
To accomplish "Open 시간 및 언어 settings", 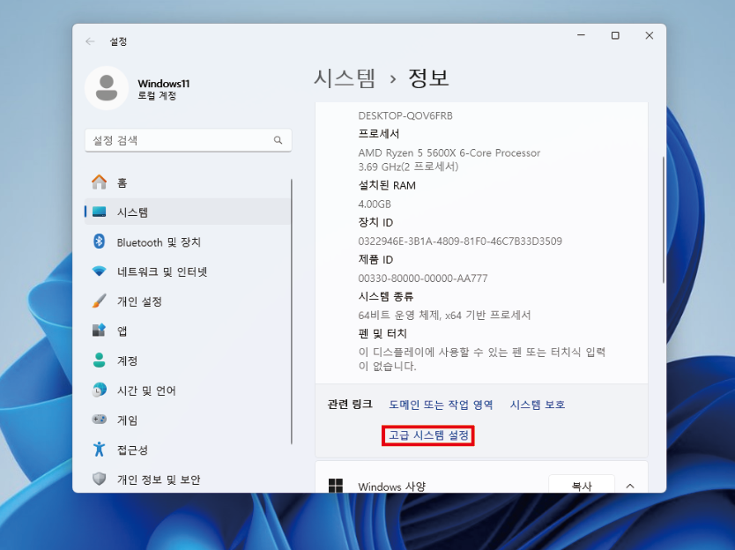I will click(x=188, y=390).
